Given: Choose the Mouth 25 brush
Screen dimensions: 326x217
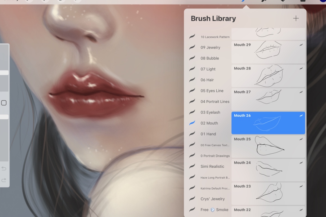Looking at the screenshot, I should tap(268, 146).
